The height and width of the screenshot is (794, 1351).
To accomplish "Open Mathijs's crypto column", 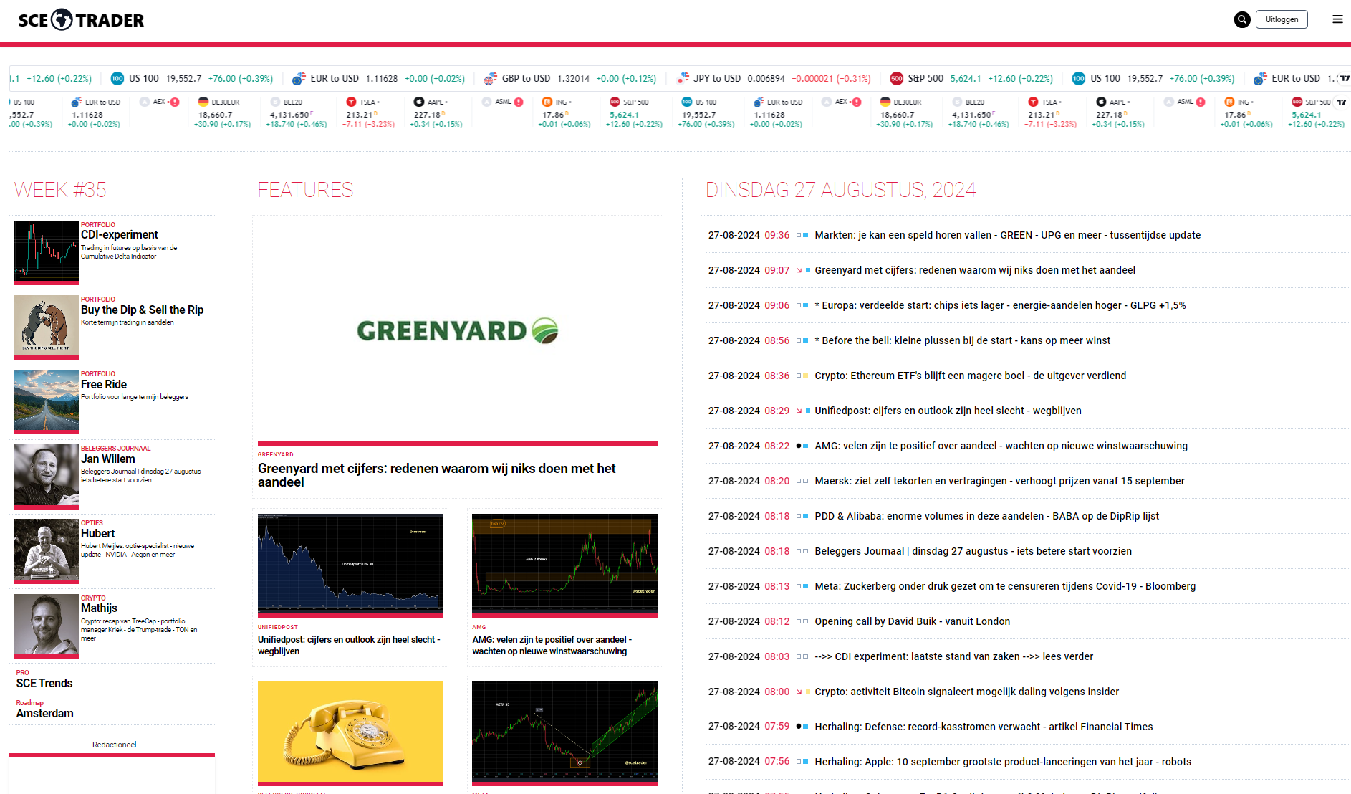I will click(99, 608).
